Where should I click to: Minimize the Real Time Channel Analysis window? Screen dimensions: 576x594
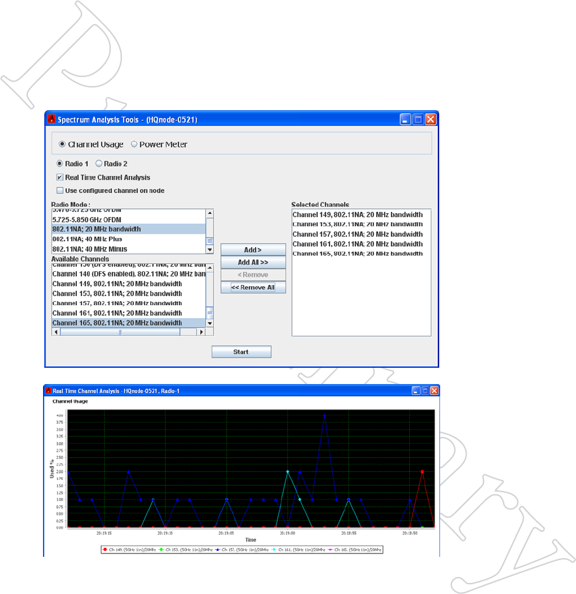tap(416, 391)
